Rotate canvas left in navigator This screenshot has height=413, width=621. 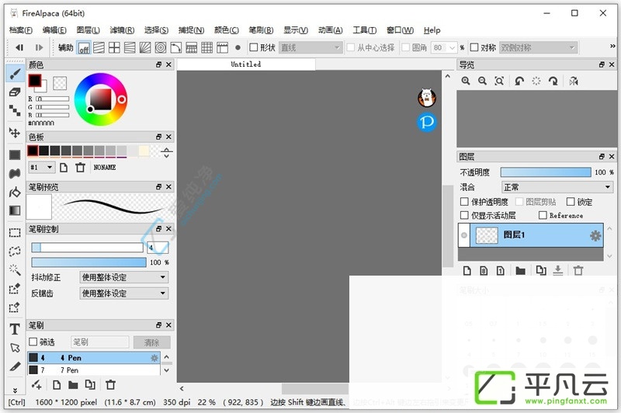click(x=519, y=82)
